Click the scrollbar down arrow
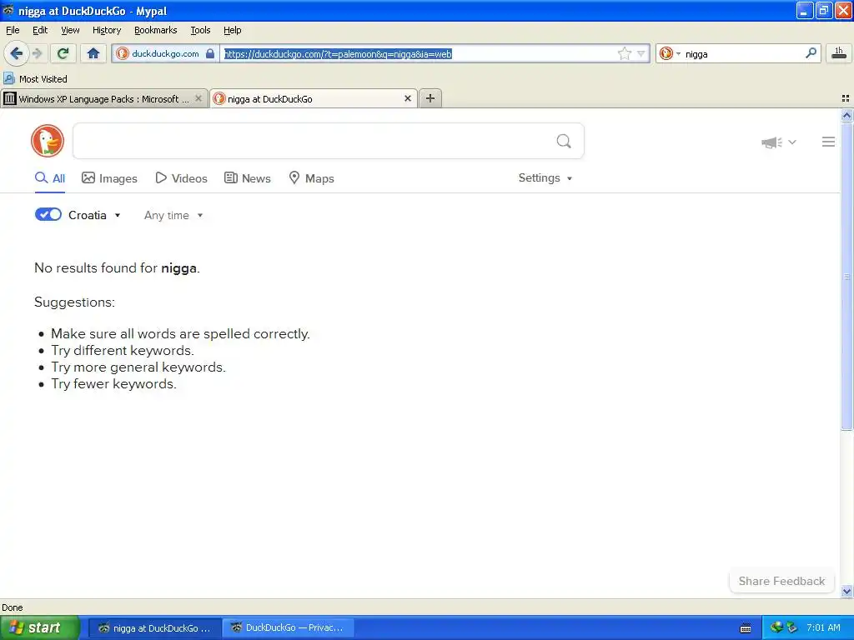This screenshot has height=640, width=854. (x=846, y=591)
